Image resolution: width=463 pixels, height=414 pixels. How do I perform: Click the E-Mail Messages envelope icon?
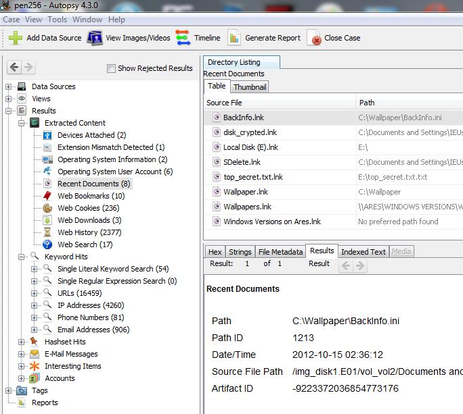point(35,354)
